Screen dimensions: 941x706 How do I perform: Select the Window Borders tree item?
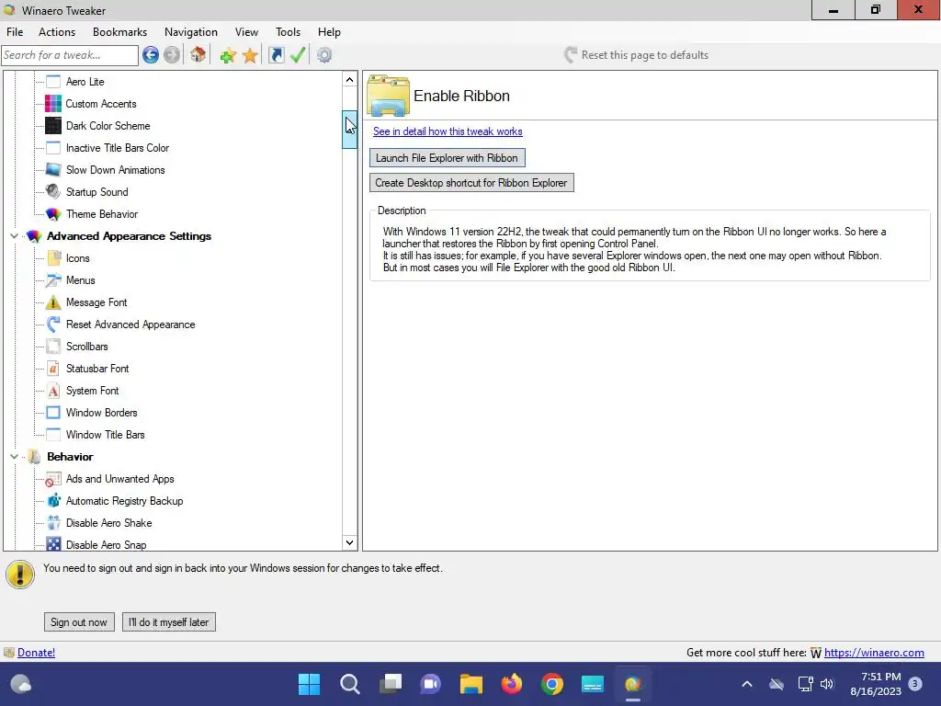[101, 413]
